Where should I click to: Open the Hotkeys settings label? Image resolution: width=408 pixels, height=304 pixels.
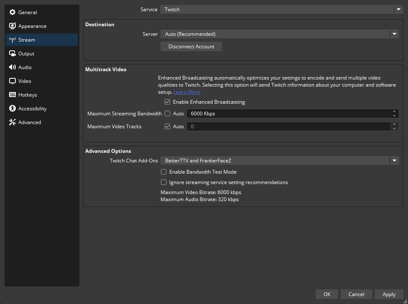[x=27, y=95]
